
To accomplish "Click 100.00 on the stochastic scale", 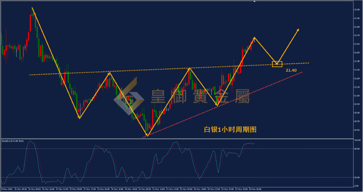I will tap(357, 140).
